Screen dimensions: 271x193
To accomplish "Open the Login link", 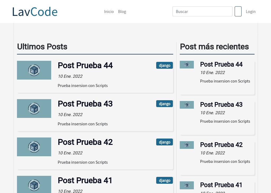I will click(251, 12).
